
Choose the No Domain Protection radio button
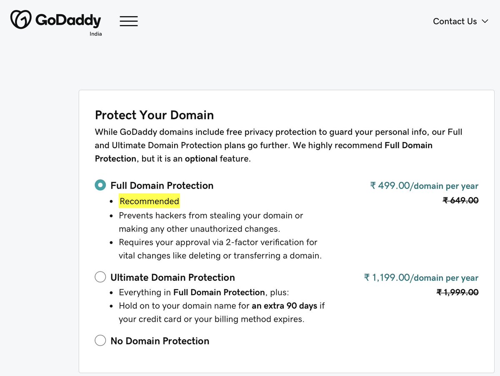coord(100,341)
